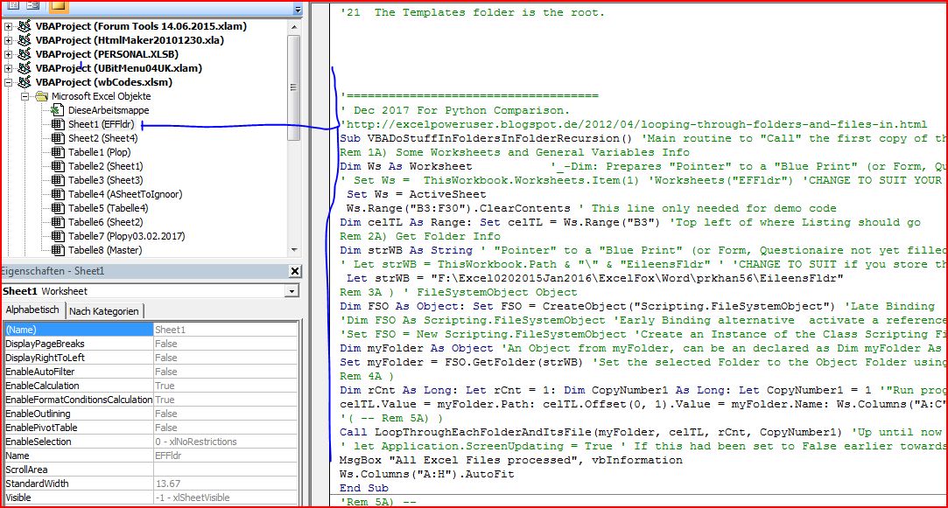948x508 pixels.
Task: Click the project tree scrollbar thumb
Action: coord(294,87)
